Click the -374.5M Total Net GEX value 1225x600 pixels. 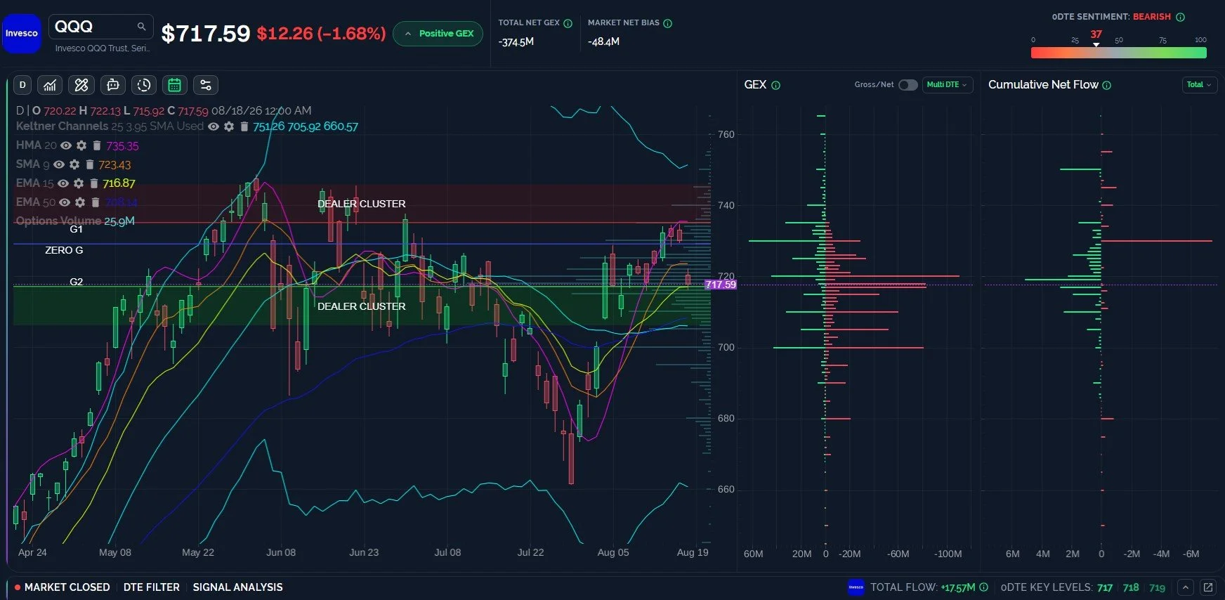[x=516, y=42]
